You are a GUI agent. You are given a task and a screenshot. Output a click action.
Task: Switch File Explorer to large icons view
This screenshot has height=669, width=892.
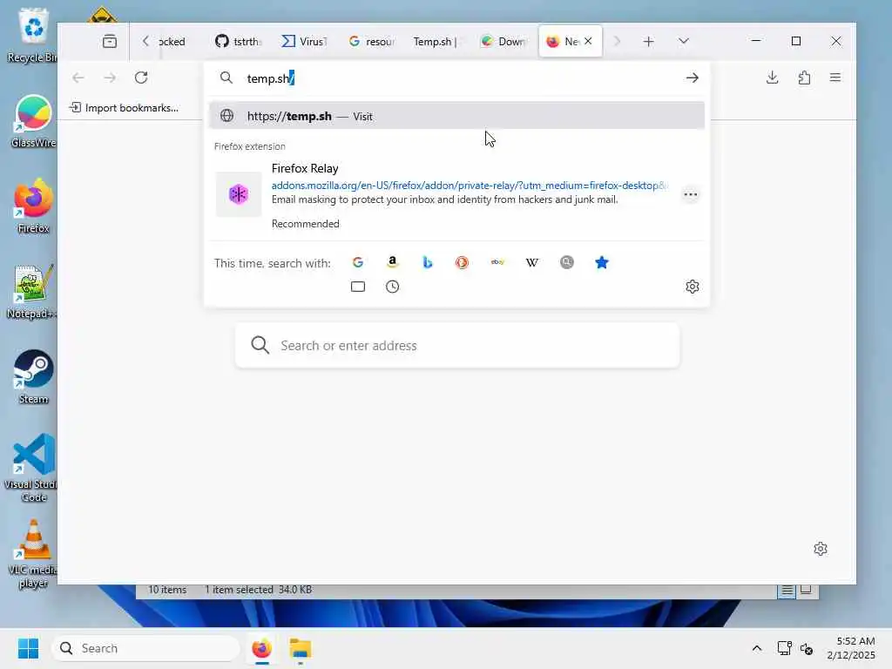[x=806, y=590]
